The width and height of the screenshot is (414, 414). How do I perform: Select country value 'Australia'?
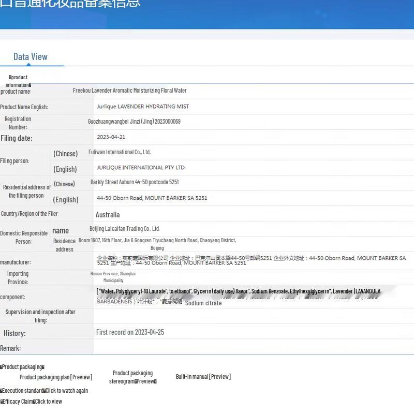click(108, 215)
